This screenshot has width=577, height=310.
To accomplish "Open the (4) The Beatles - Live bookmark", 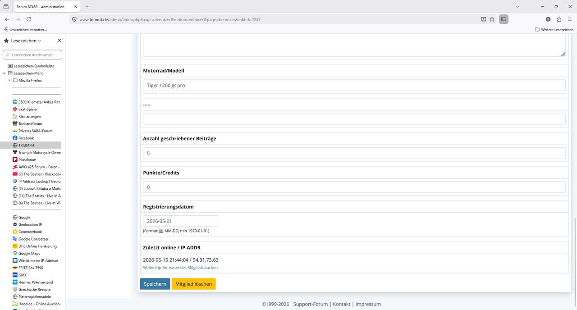I will (x=37, y=203).
